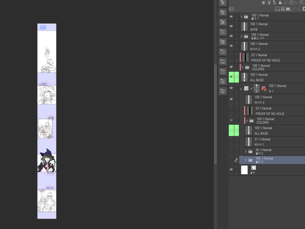Open the material folder with four-arrow icon

tap(223, 52)
